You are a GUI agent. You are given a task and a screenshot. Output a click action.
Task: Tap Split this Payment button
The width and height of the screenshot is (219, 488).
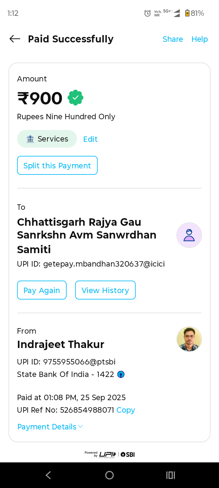(x=57, y=166)
